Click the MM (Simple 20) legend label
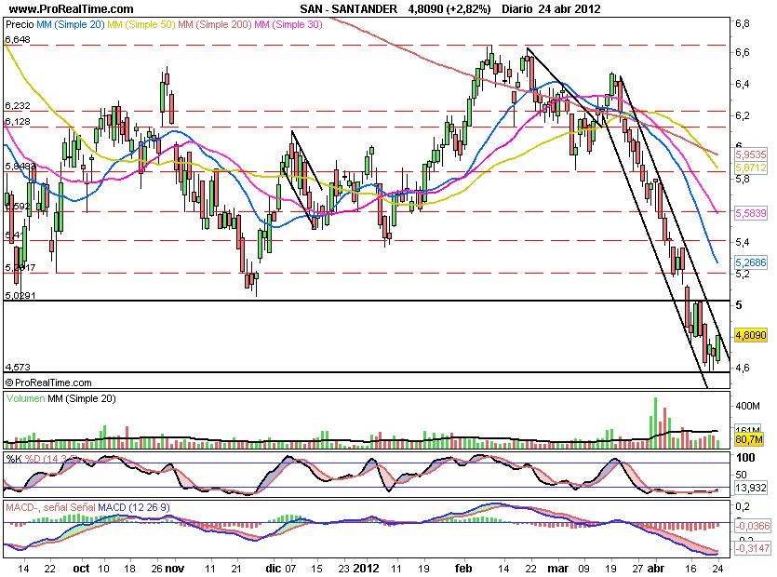This screenshot has height=577, width=777. (x=72, y=25)
